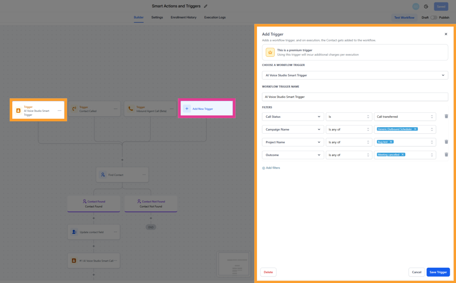Open the Enrollment History tab
Image resolution: width=456 pixels, height=283 pixels.
[x=183, y=17]
